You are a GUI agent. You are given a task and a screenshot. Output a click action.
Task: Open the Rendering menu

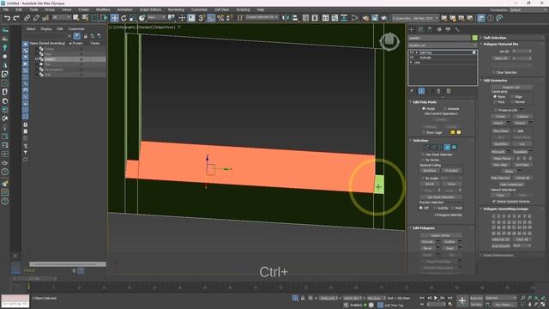pyautogui.click(x=176, y=9)
